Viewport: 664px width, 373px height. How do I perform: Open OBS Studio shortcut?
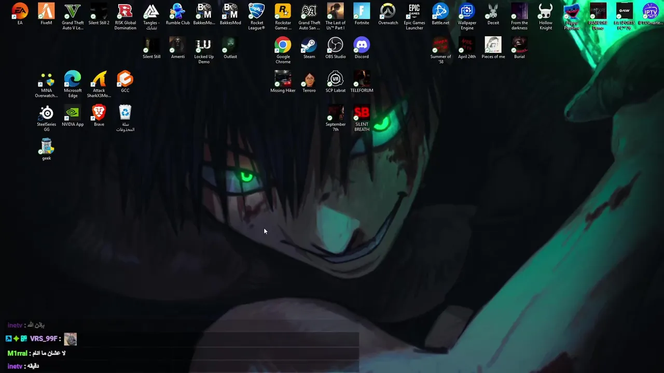coord(335,45)
